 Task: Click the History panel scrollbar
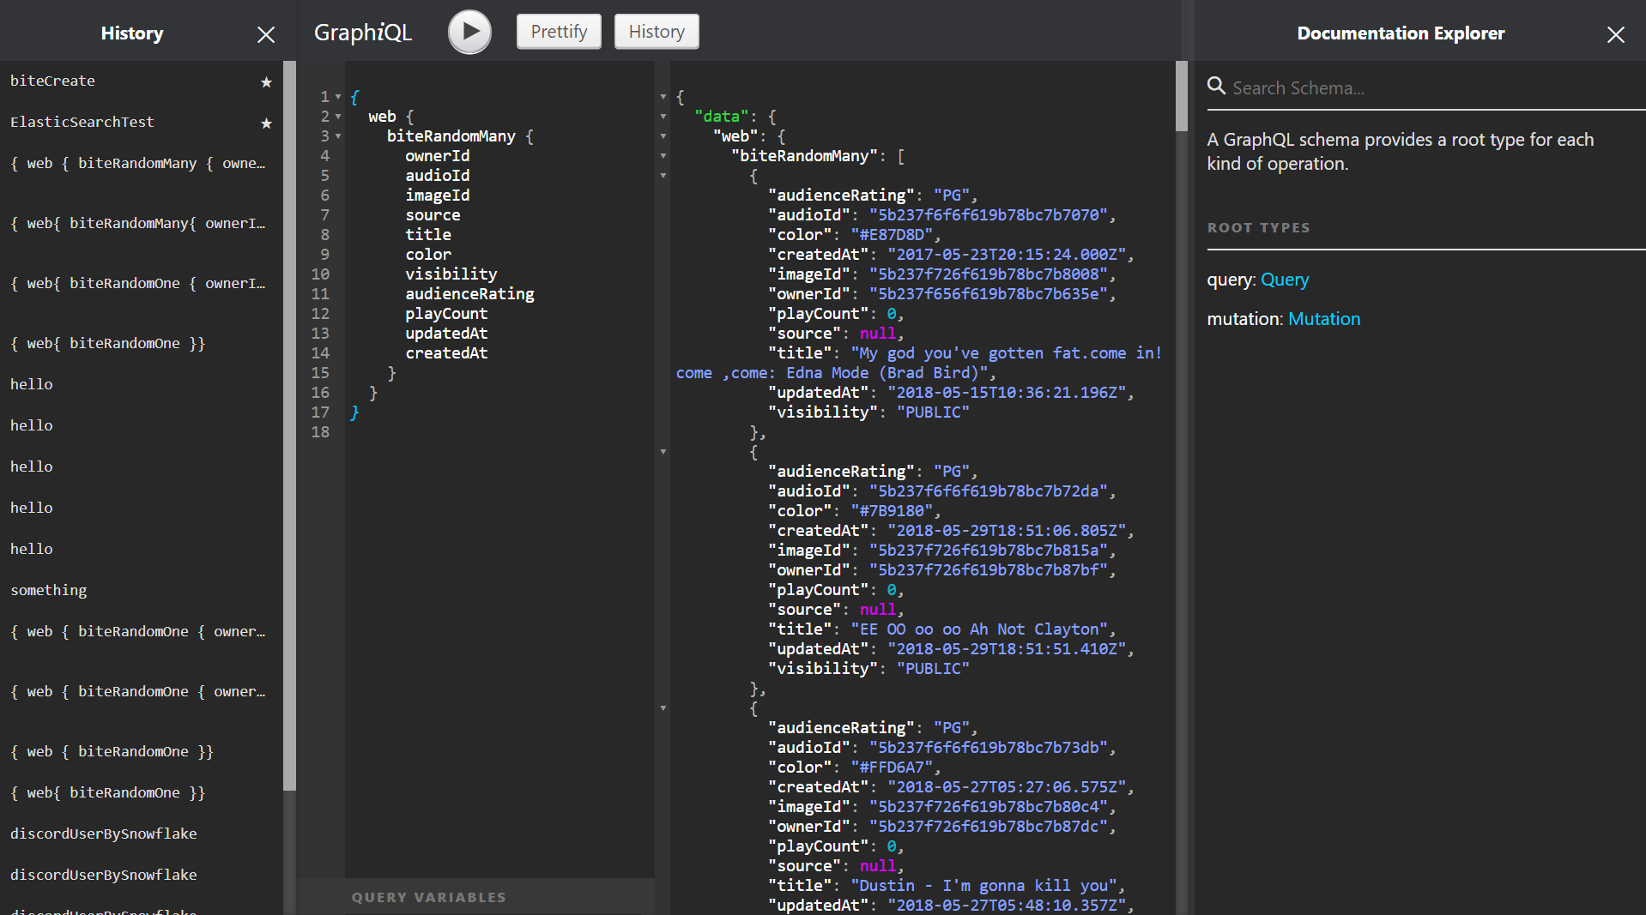[x=289, y=425]
